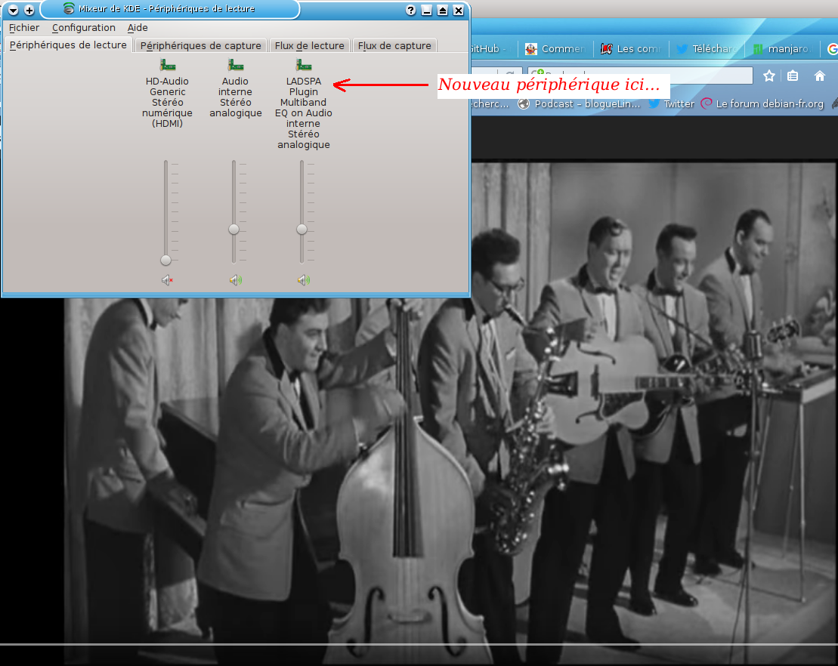The width and height of the screenshot is (838, 666).
Task: Open Podcast - blogueLin... bookmark
Action: click(579, 103)
